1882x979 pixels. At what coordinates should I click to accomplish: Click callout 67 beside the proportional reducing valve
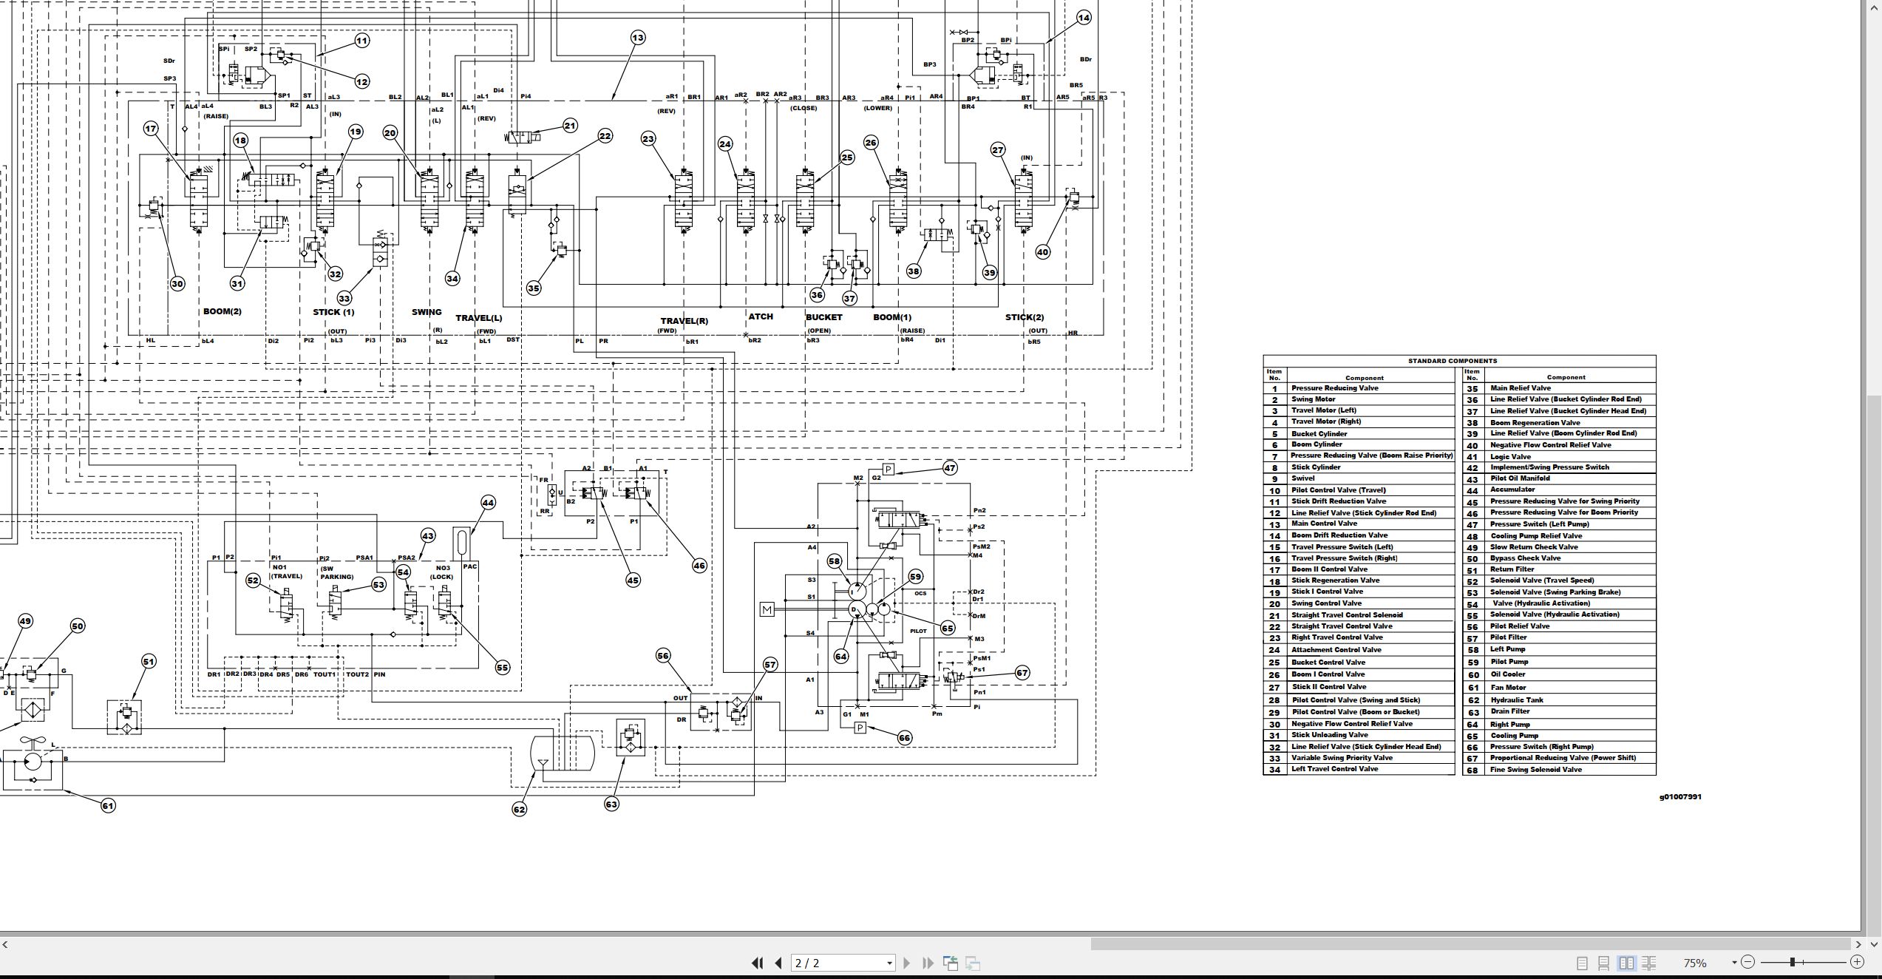point(1022,673)
